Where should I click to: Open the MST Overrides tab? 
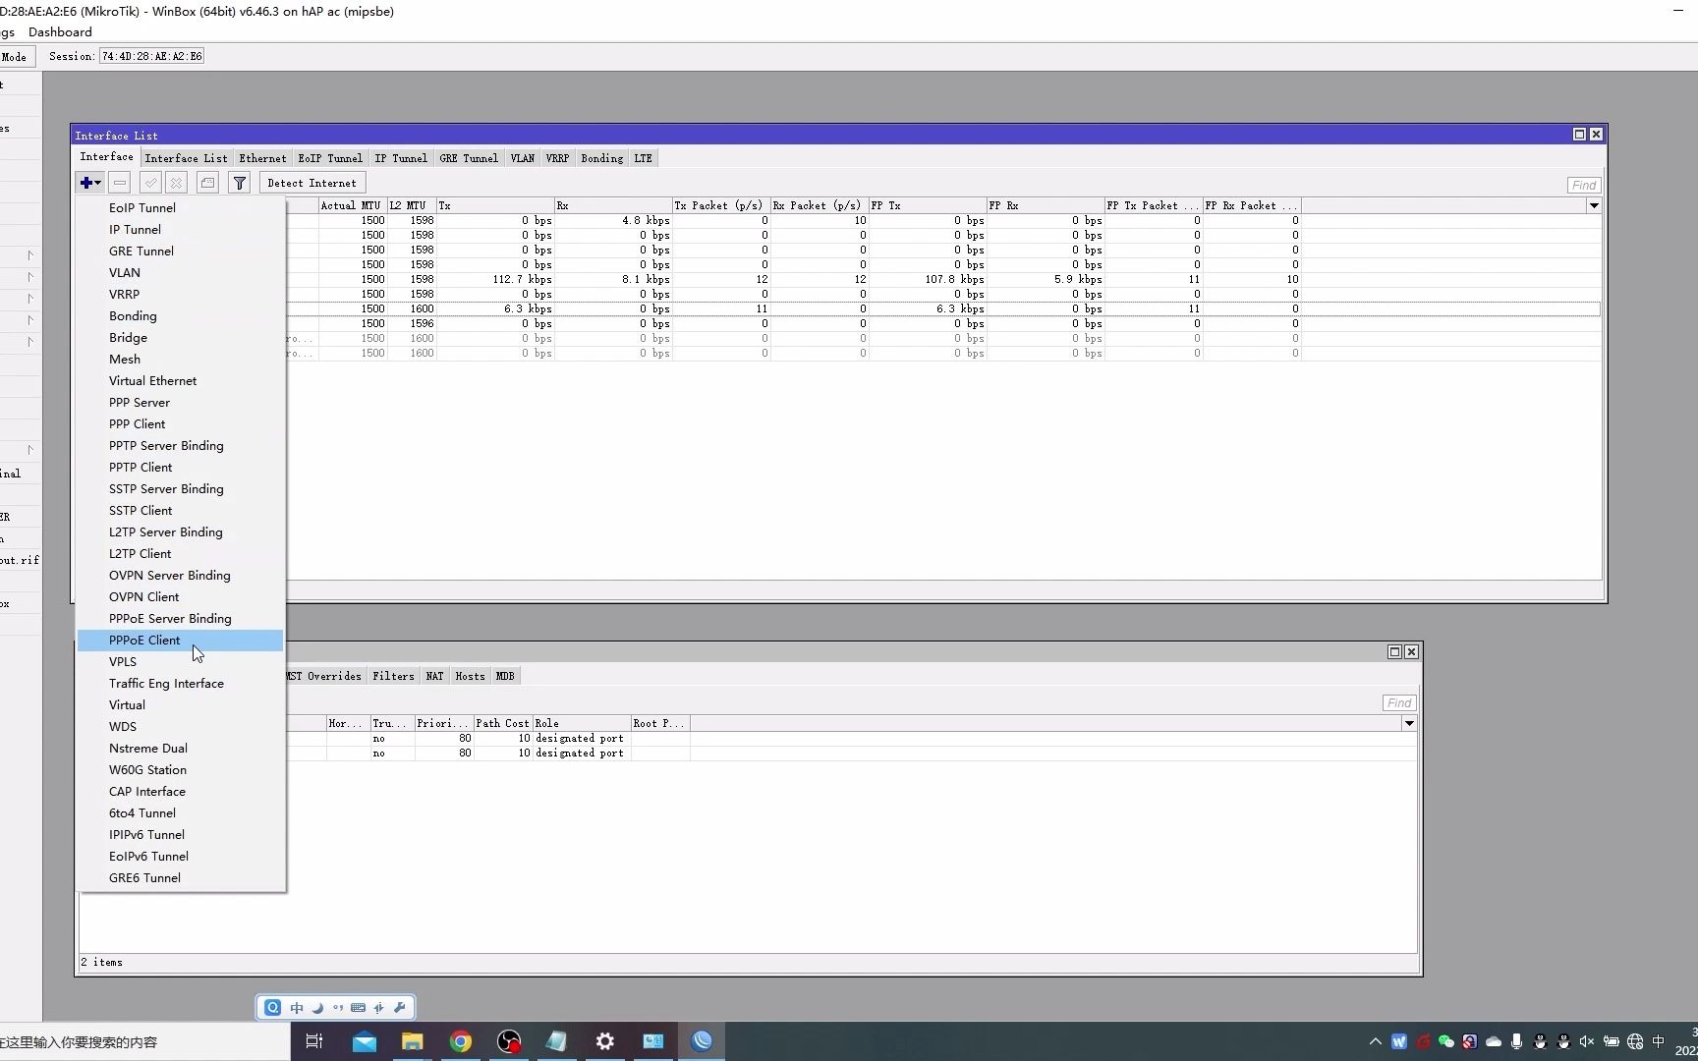pos(325,676)
